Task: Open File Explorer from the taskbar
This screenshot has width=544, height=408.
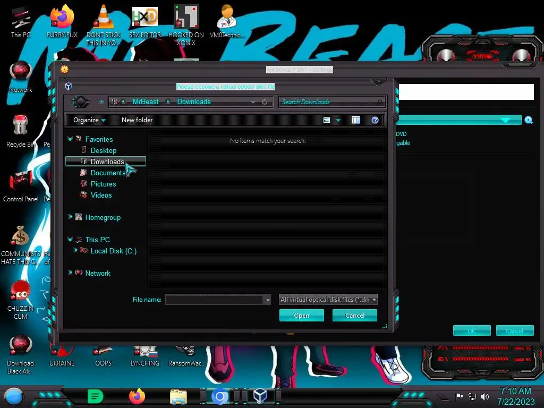Action: click(x=178, y=396)
